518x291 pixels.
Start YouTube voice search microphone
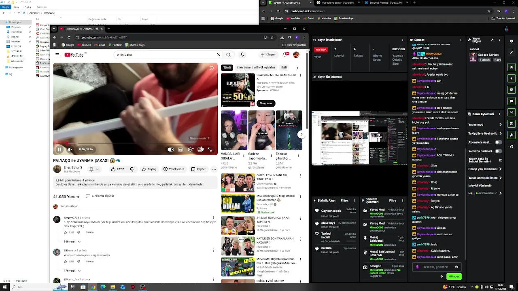[x=242, y=55]
